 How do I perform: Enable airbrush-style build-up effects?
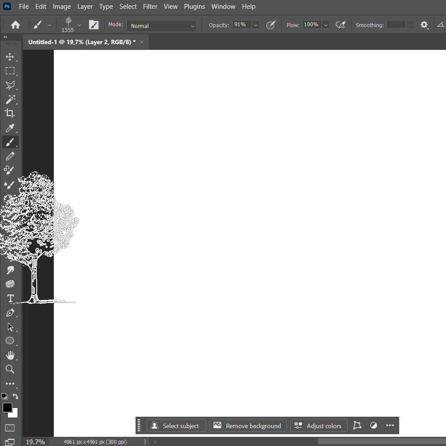pyautogui.click(x=340, y=25)
